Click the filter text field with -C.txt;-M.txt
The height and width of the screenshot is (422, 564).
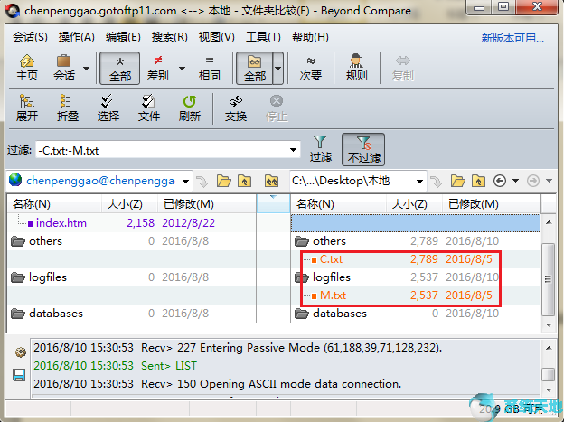pos(162,150)
